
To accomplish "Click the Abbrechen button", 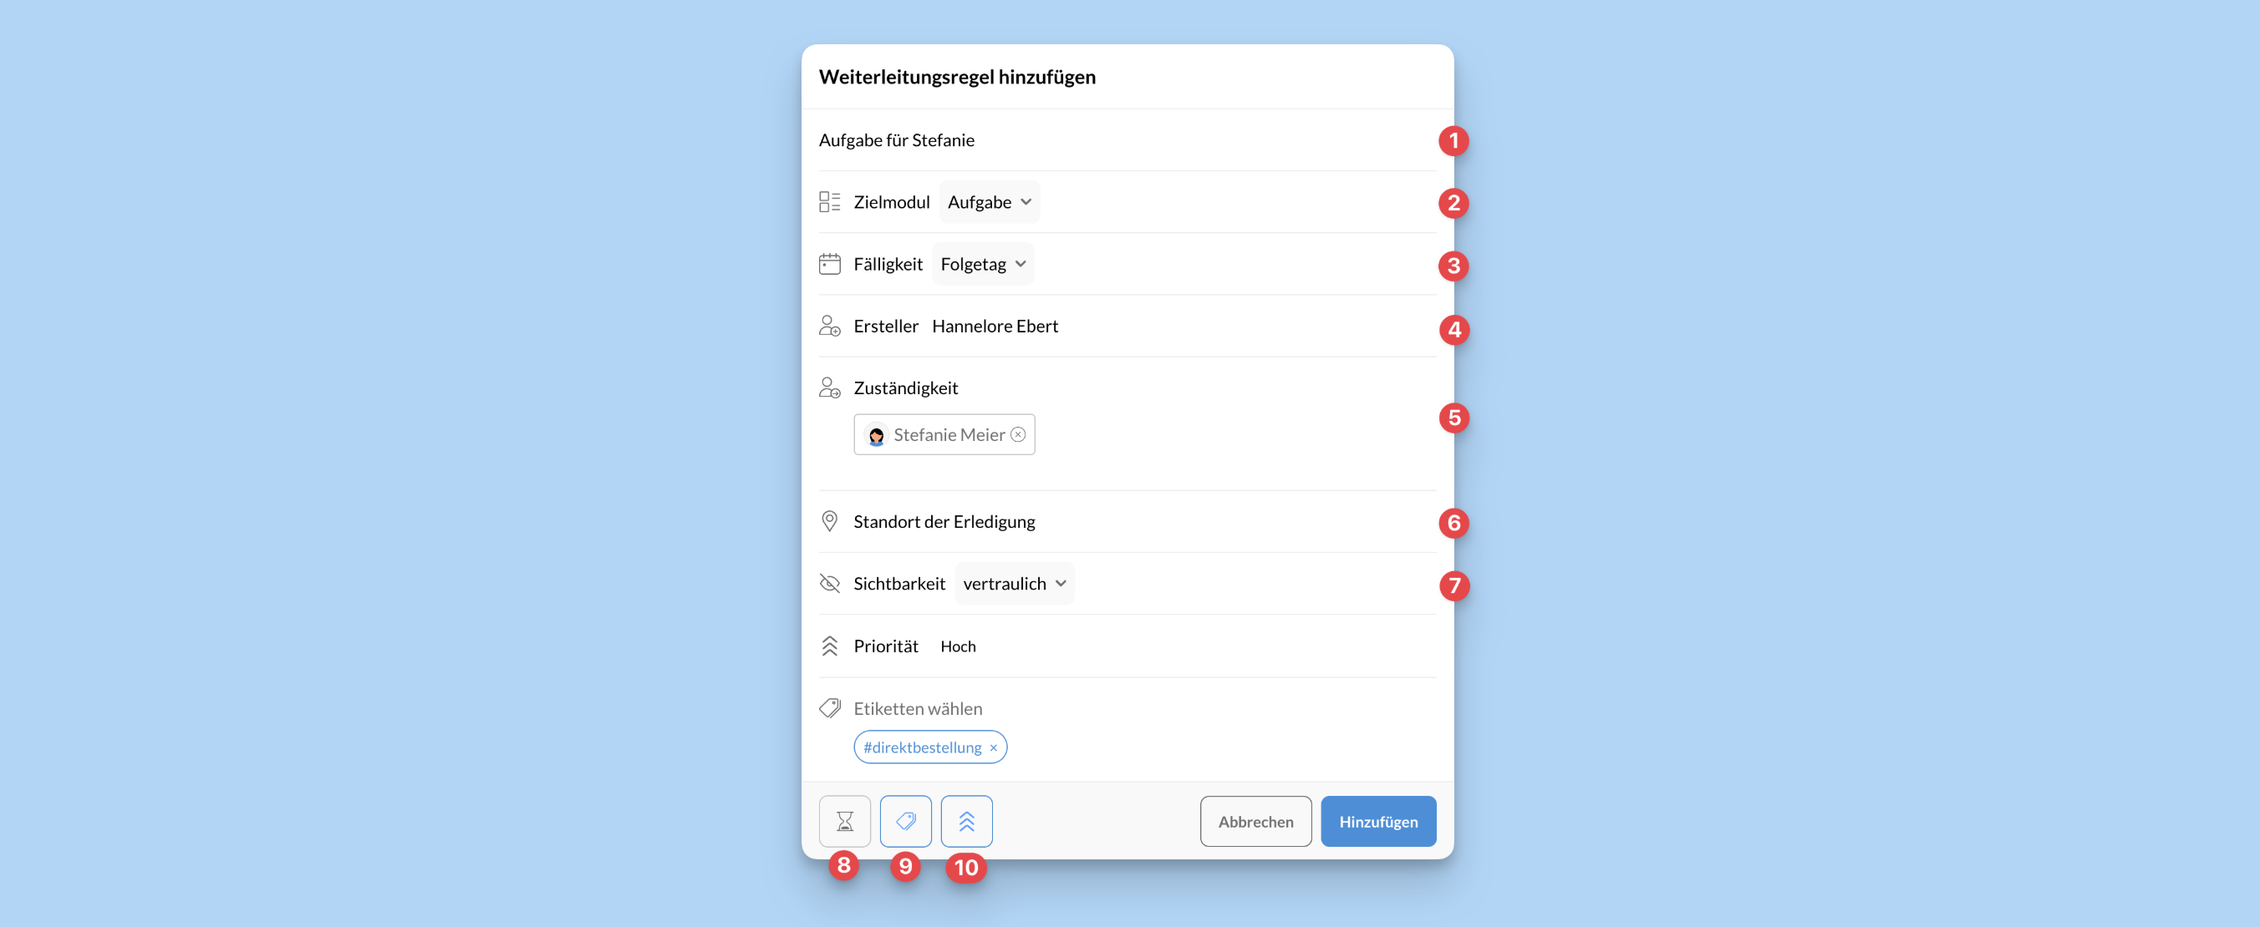I will [1255, 821].
